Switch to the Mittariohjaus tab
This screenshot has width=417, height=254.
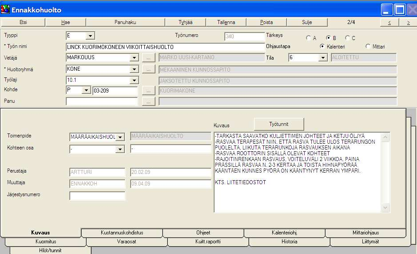[365, 233]
